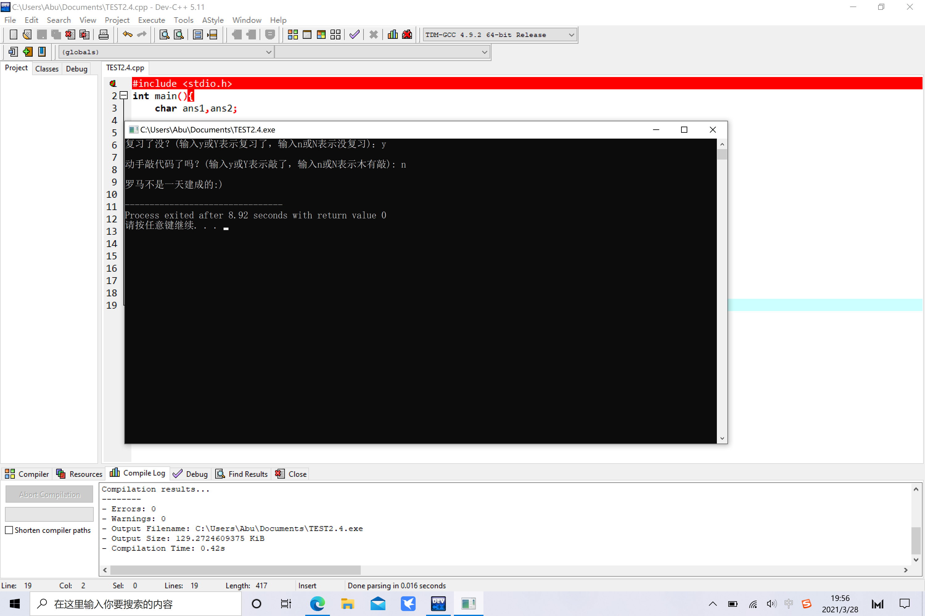Viewport: 925px width, 616px height.
Task: Toggle Shorten compiler paths checkbox
Action: [9, 530]
